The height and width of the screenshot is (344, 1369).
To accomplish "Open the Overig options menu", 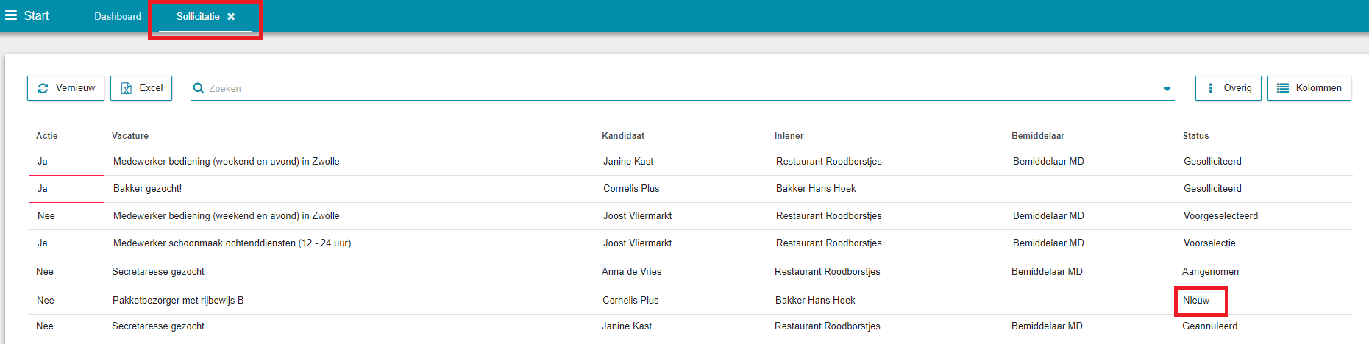I will click(1228, 88).
